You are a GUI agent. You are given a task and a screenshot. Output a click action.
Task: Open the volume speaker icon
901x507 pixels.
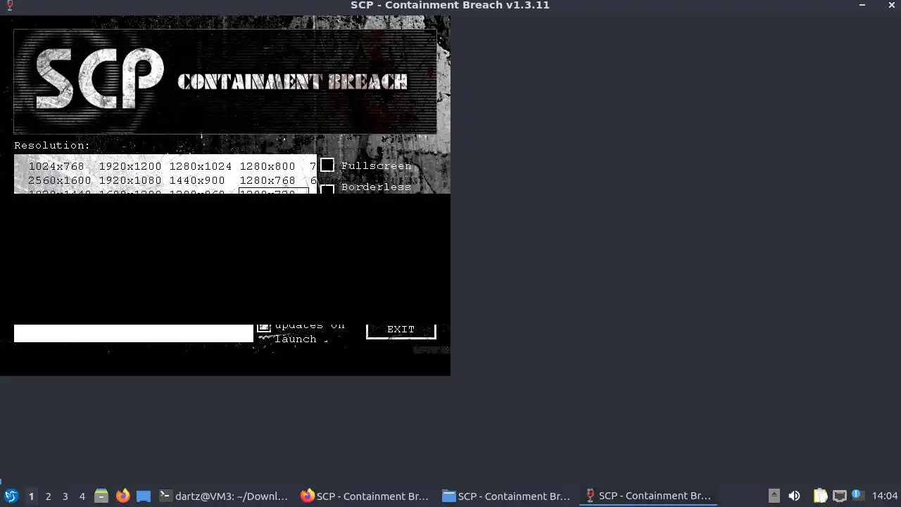coord(794,496)
